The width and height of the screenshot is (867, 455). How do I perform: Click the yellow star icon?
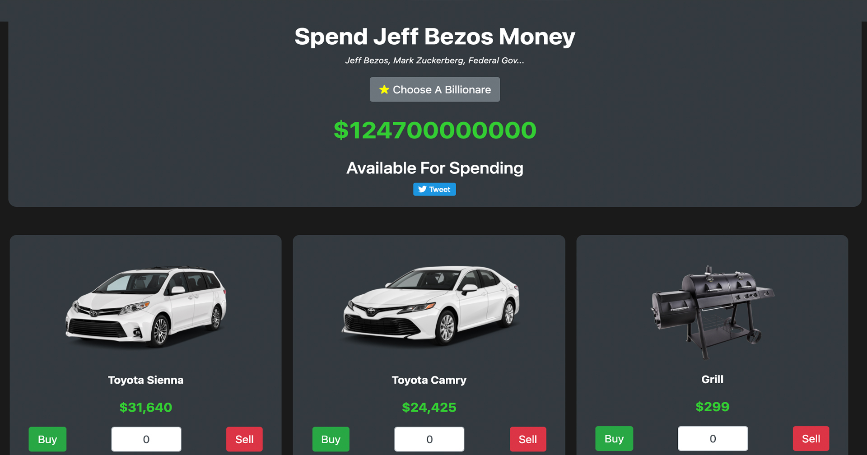pyautogui.click(x=384, y=89)
